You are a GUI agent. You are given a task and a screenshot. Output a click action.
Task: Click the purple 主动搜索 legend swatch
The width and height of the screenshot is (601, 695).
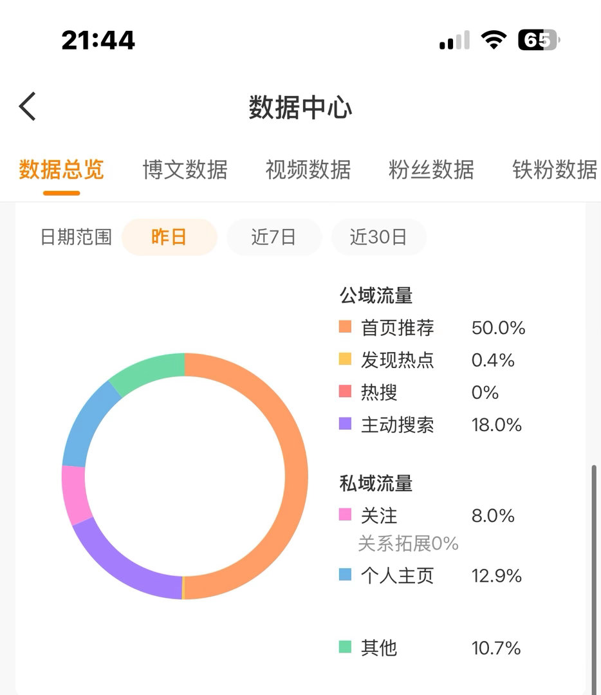coord(345,423)
